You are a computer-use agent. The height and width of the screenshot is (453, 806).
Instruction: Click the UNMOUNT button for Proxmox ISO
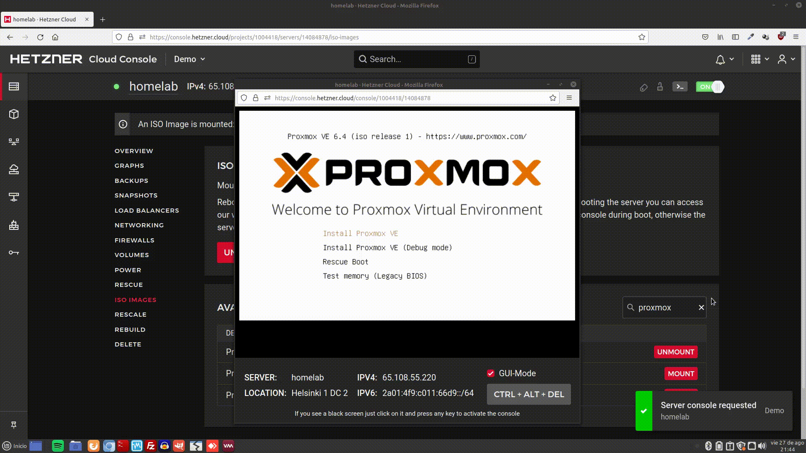[675, 352]
